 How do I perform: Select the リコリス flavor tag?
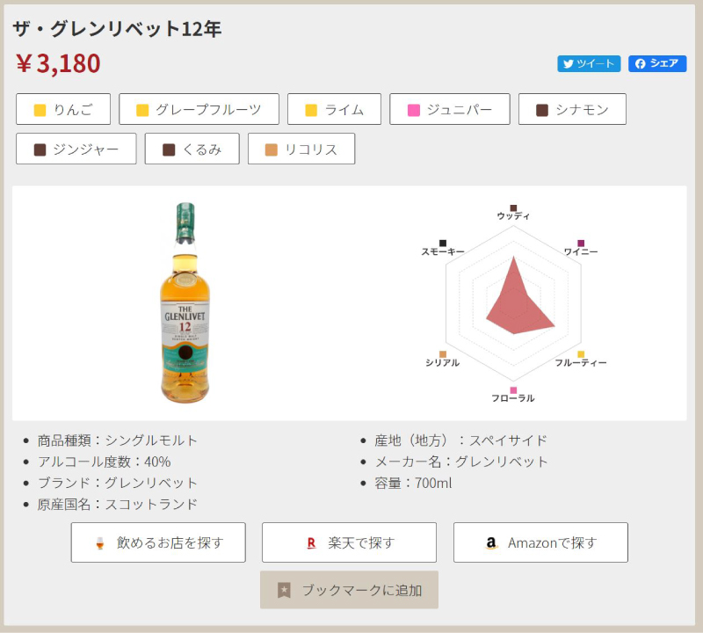(x=301, y=149)
